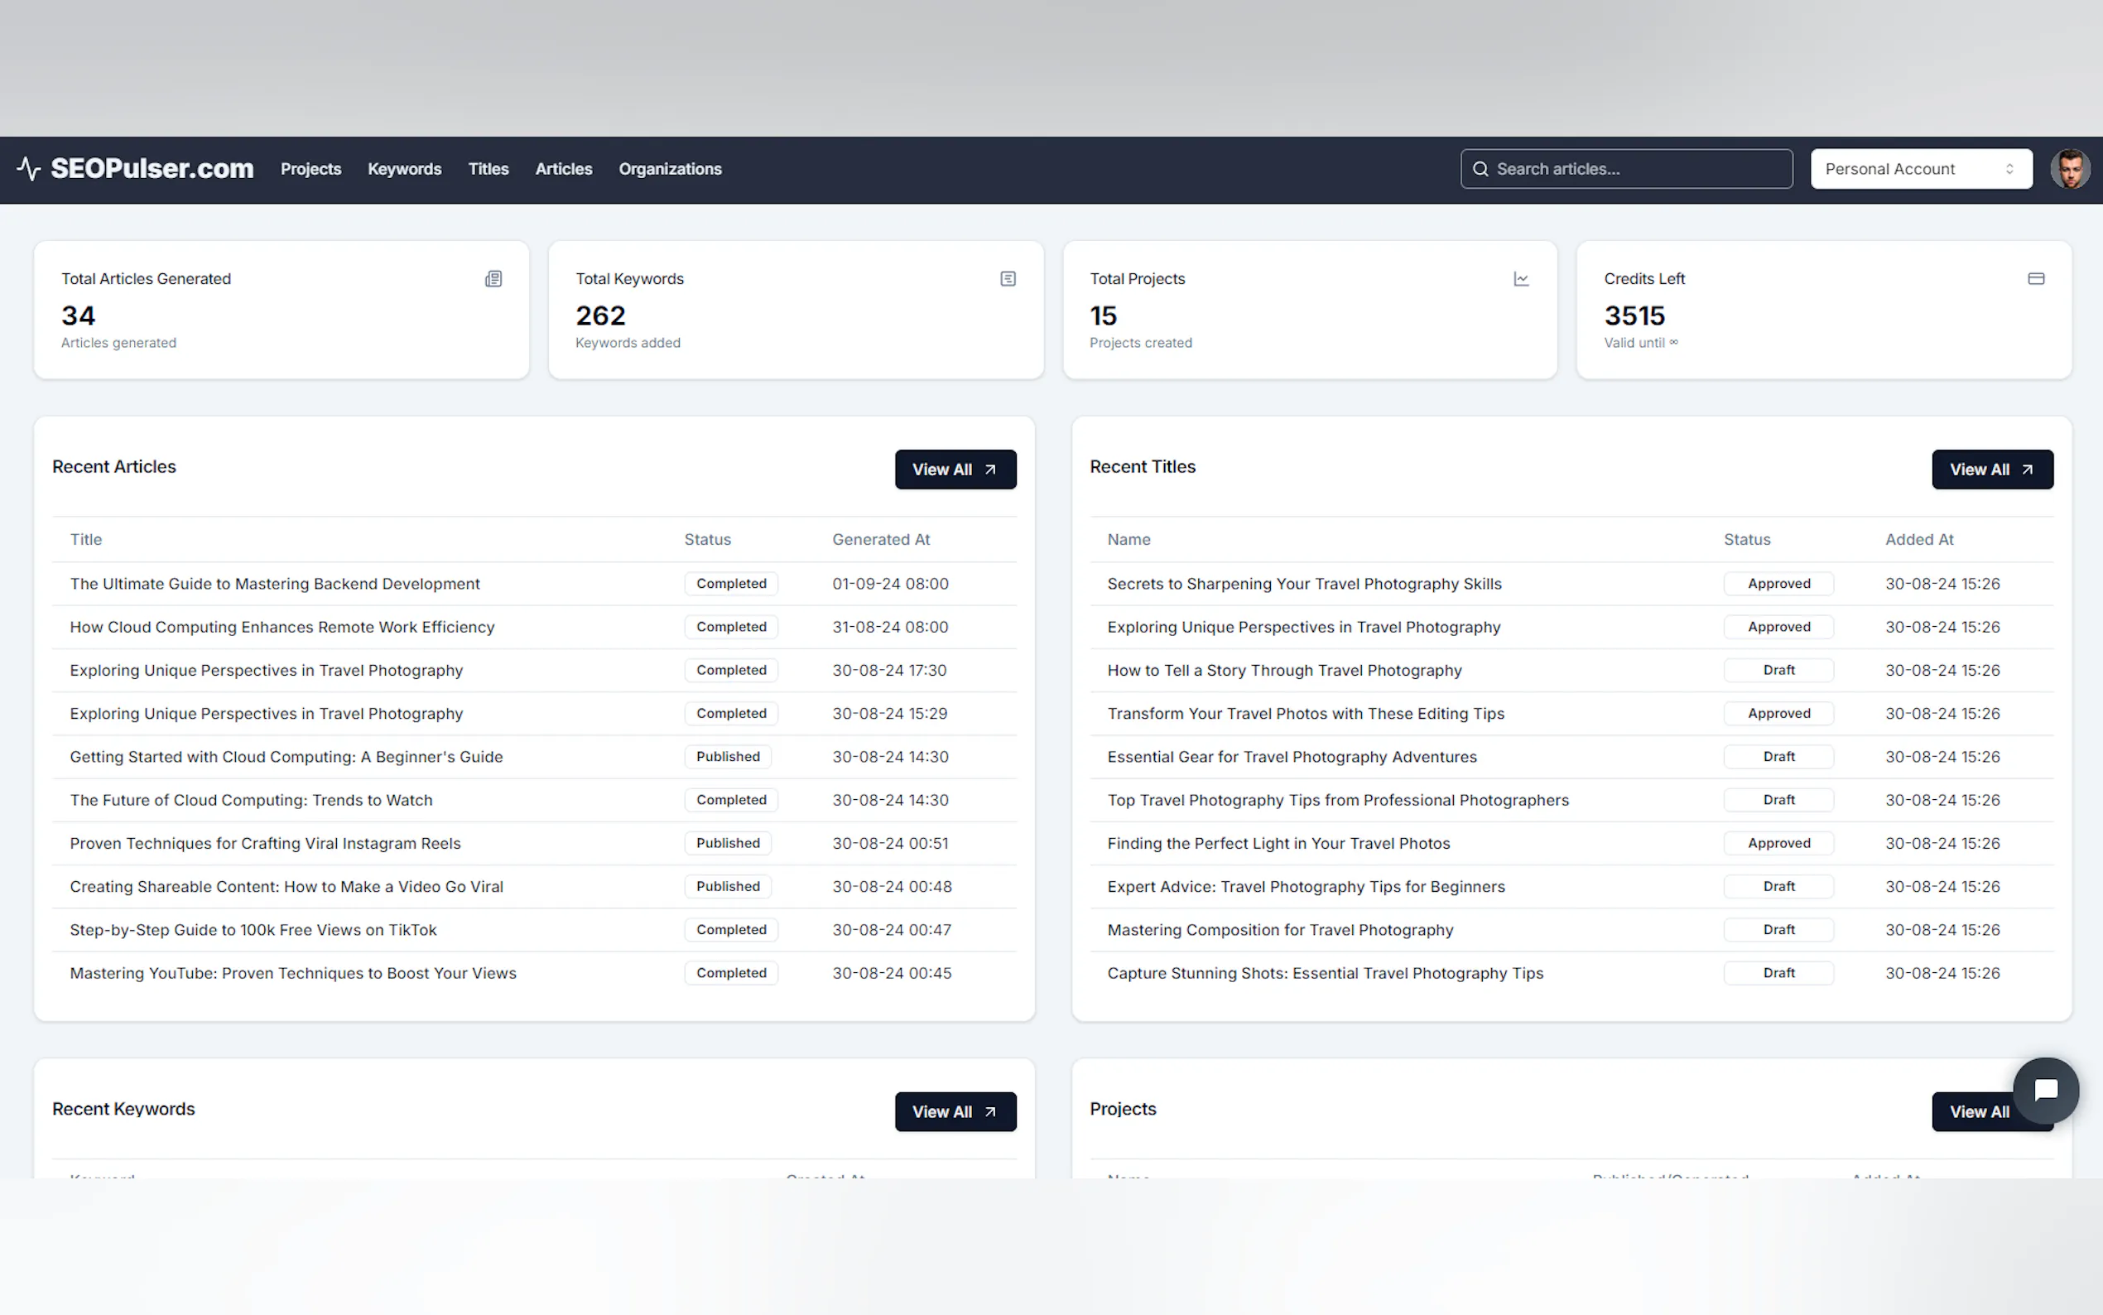Focus the Search articles field
The image size is (2103, 1315).
click(x=1634, y=169)
